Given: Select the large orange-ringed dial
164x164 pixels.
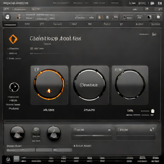Looking at the screenshot, I should pos(49,84).
